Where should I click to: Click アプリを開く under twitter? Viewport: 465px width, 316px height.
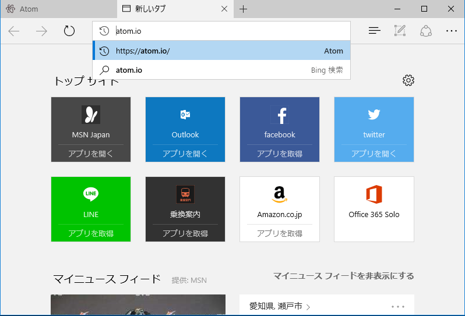click(374, 154)
